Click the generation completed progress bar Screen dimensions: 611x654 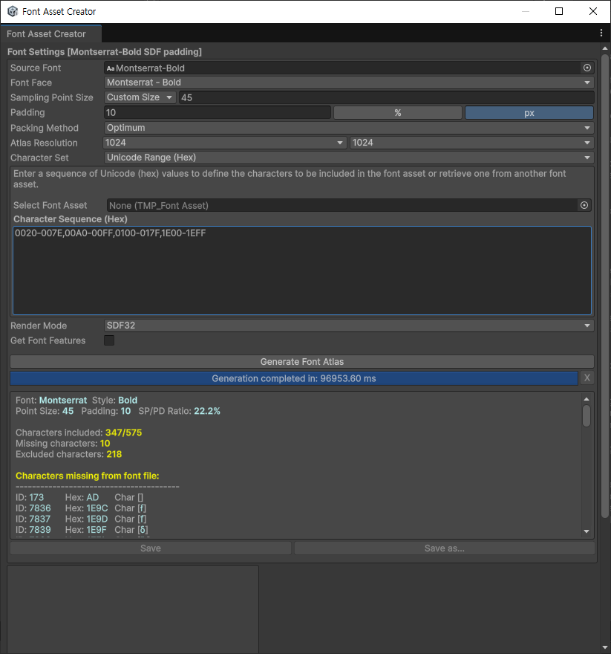pos(294,378)
